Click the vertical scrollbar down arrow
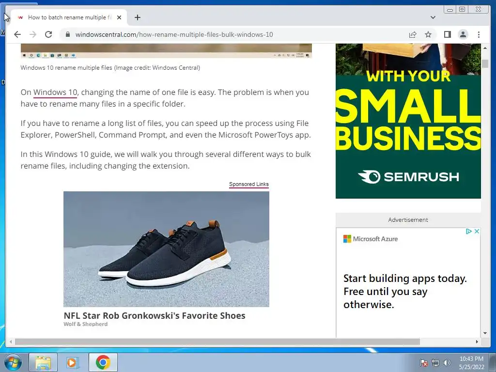 pyautogui.click(x=485, y=333)
